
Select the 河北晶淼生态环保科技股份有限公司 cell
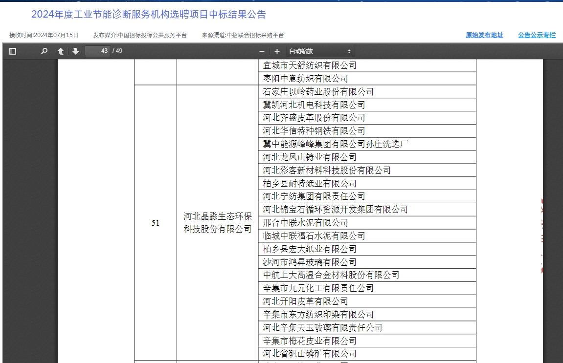coord(218,223)
